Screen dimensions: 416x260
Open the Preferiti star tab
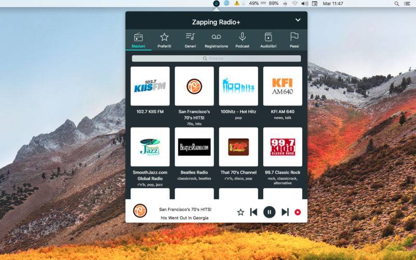point(164,40)
